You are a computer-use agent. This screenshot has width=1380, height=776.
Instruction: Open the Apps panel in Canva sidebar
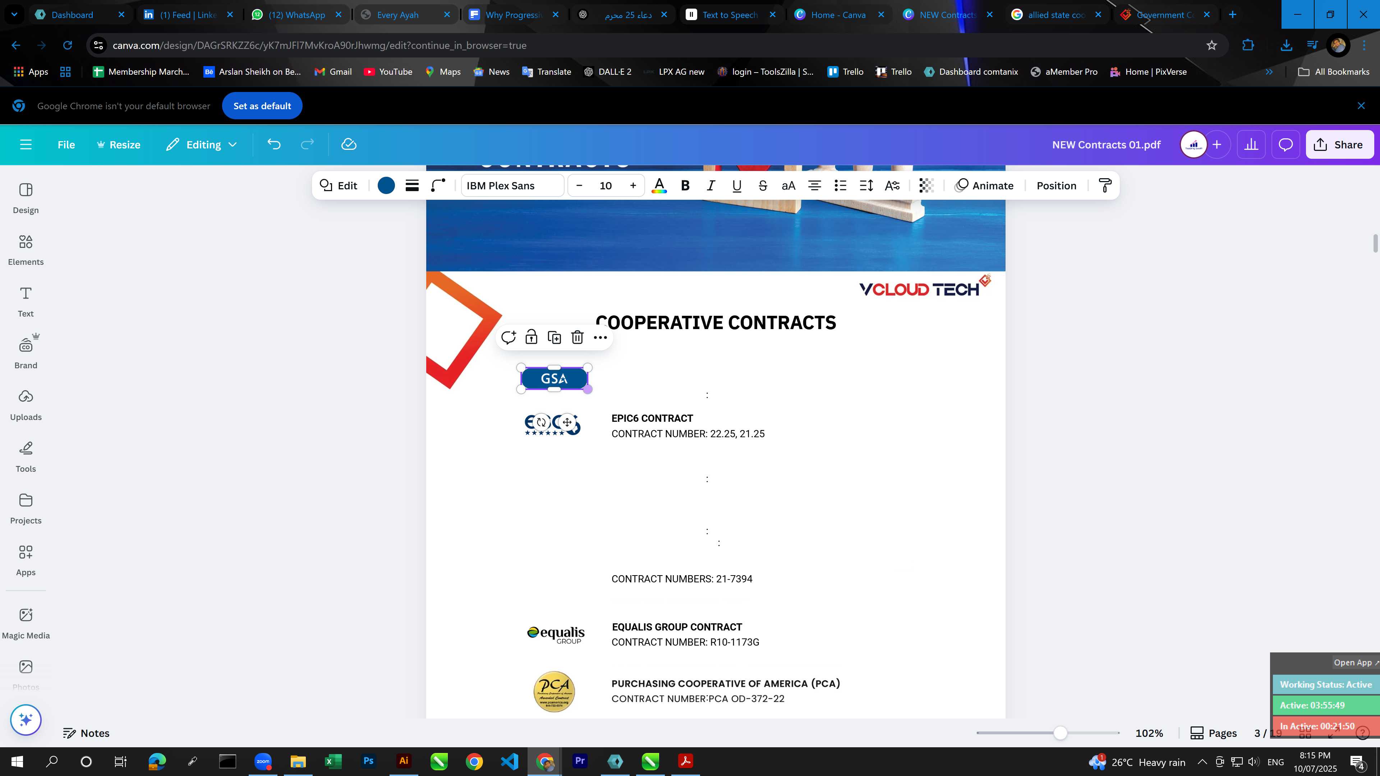click(26, 561)
